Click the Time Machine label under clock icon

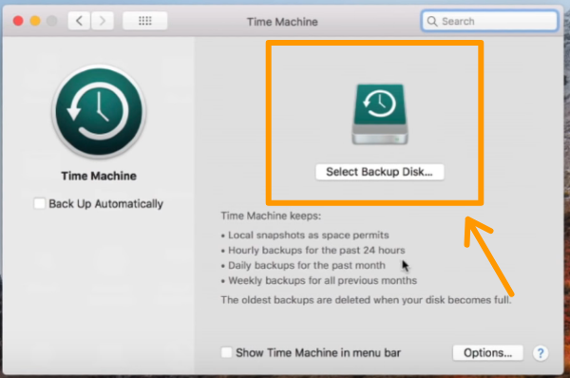99,176
